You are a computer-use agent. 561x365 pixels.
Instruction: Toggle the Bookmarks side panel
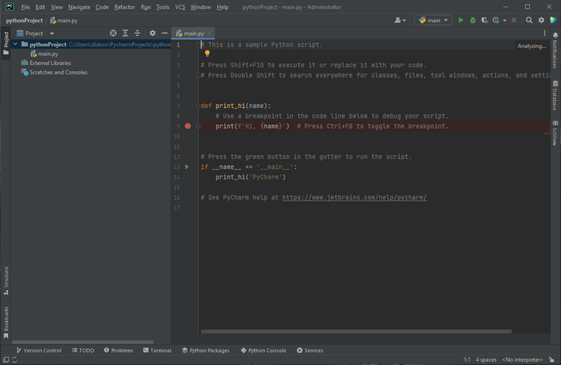point(6,319)
